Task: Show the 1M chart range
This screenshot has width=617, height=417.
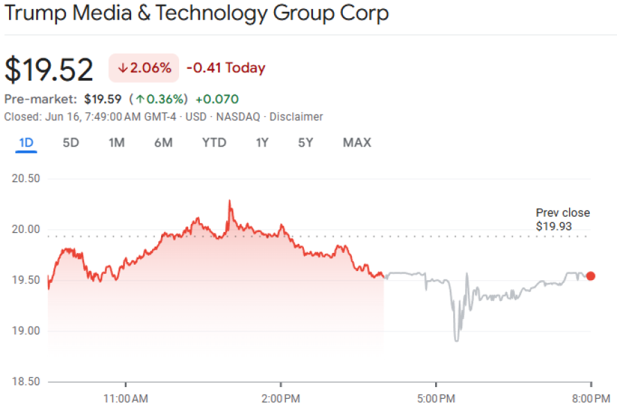Action: click(117, 143)
